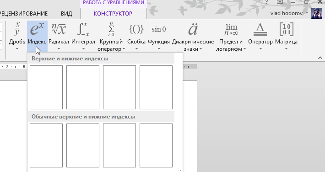Select the Оператор delta icon
Viewport: 325px width, 172px height.
[260, 29]
